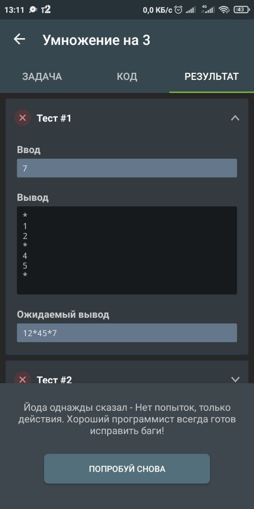Click the red failed icon for Тест #2

coord(23,379)
